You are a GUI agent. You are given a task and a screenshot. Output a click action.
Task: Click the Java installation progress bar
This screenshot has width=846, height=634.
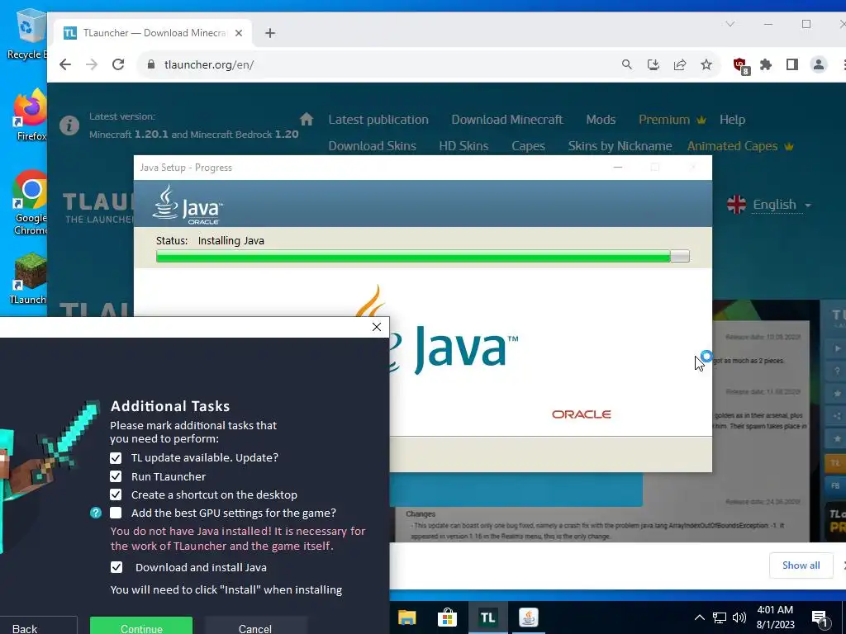click(x=422, y=256)
